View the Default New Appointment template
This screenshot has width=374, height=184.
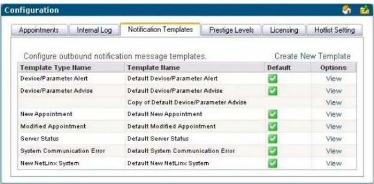(334, 114)
